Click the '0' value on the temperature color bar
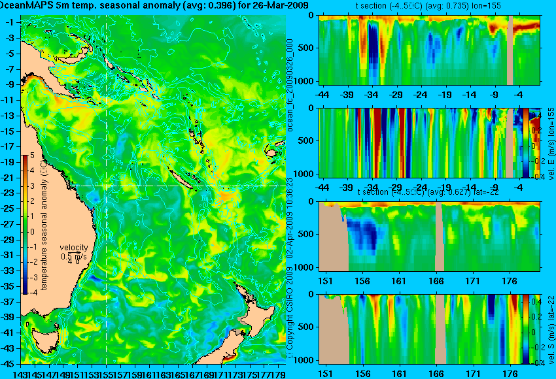This screenshot has width=556, height=379. 32,232
